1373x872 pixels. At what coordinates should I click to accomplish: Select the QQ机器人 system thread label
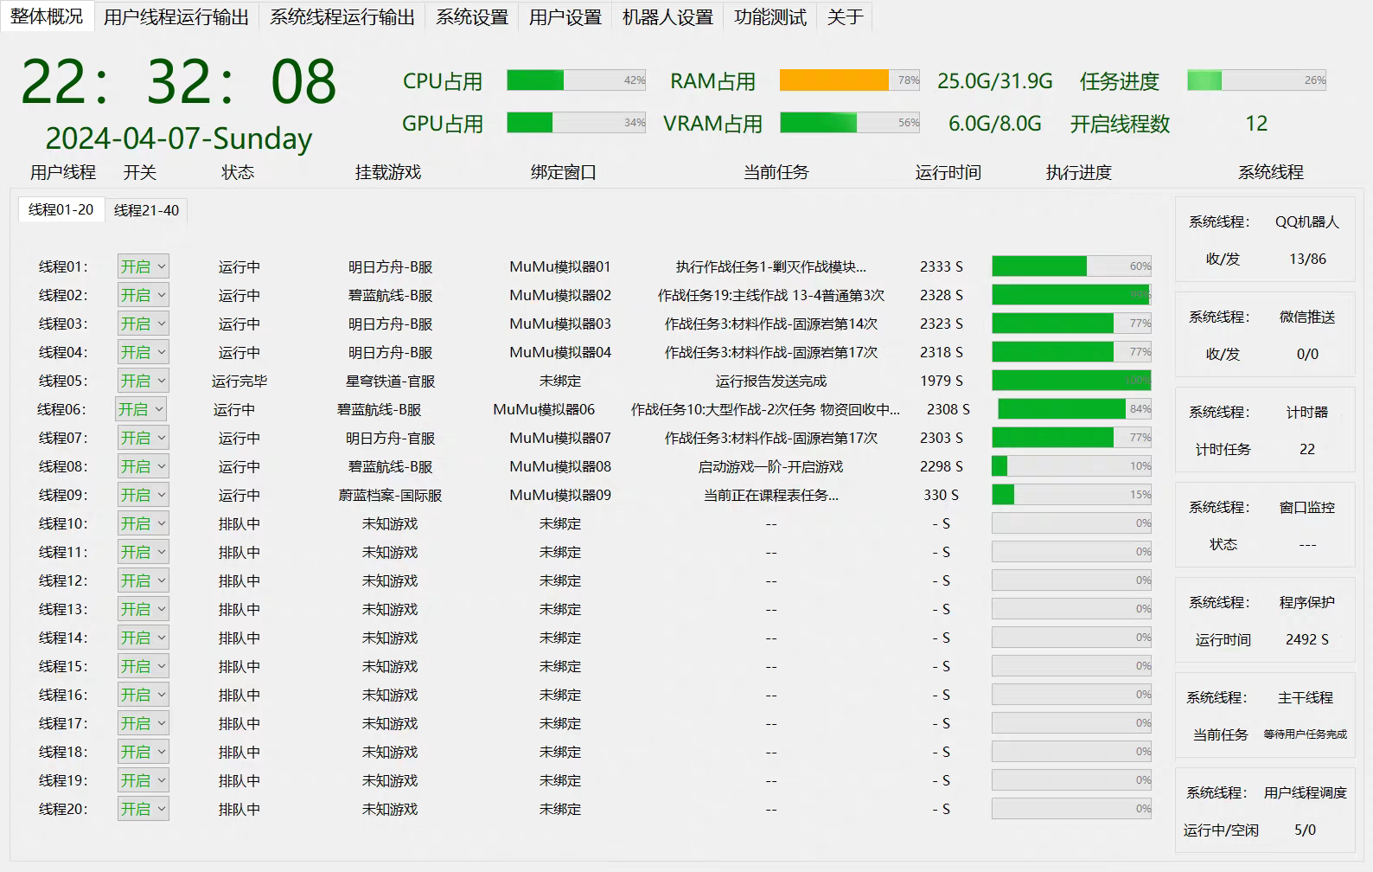coord(1307,222)
